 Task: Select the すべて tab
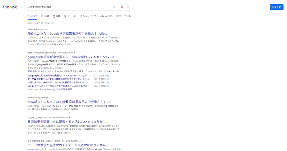click(32, 16)
